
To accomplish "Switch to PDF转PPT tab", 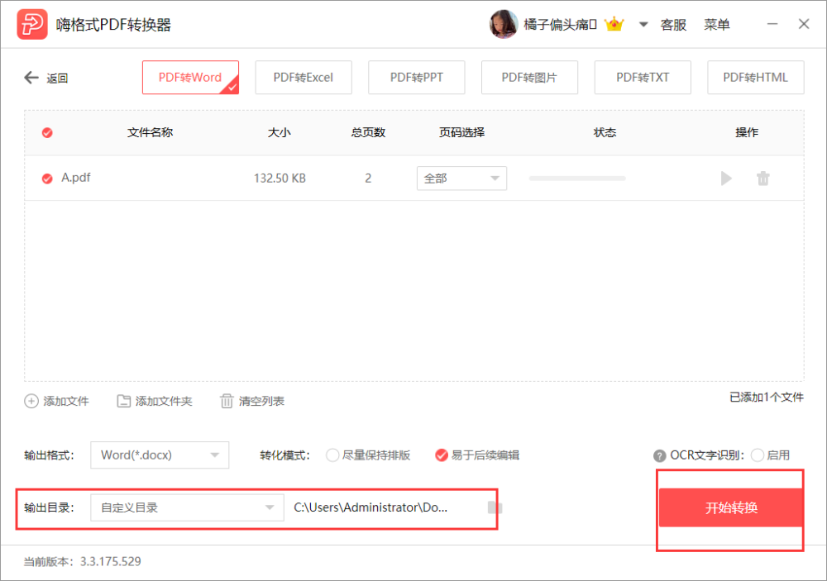I will click(x=417, y=78).
